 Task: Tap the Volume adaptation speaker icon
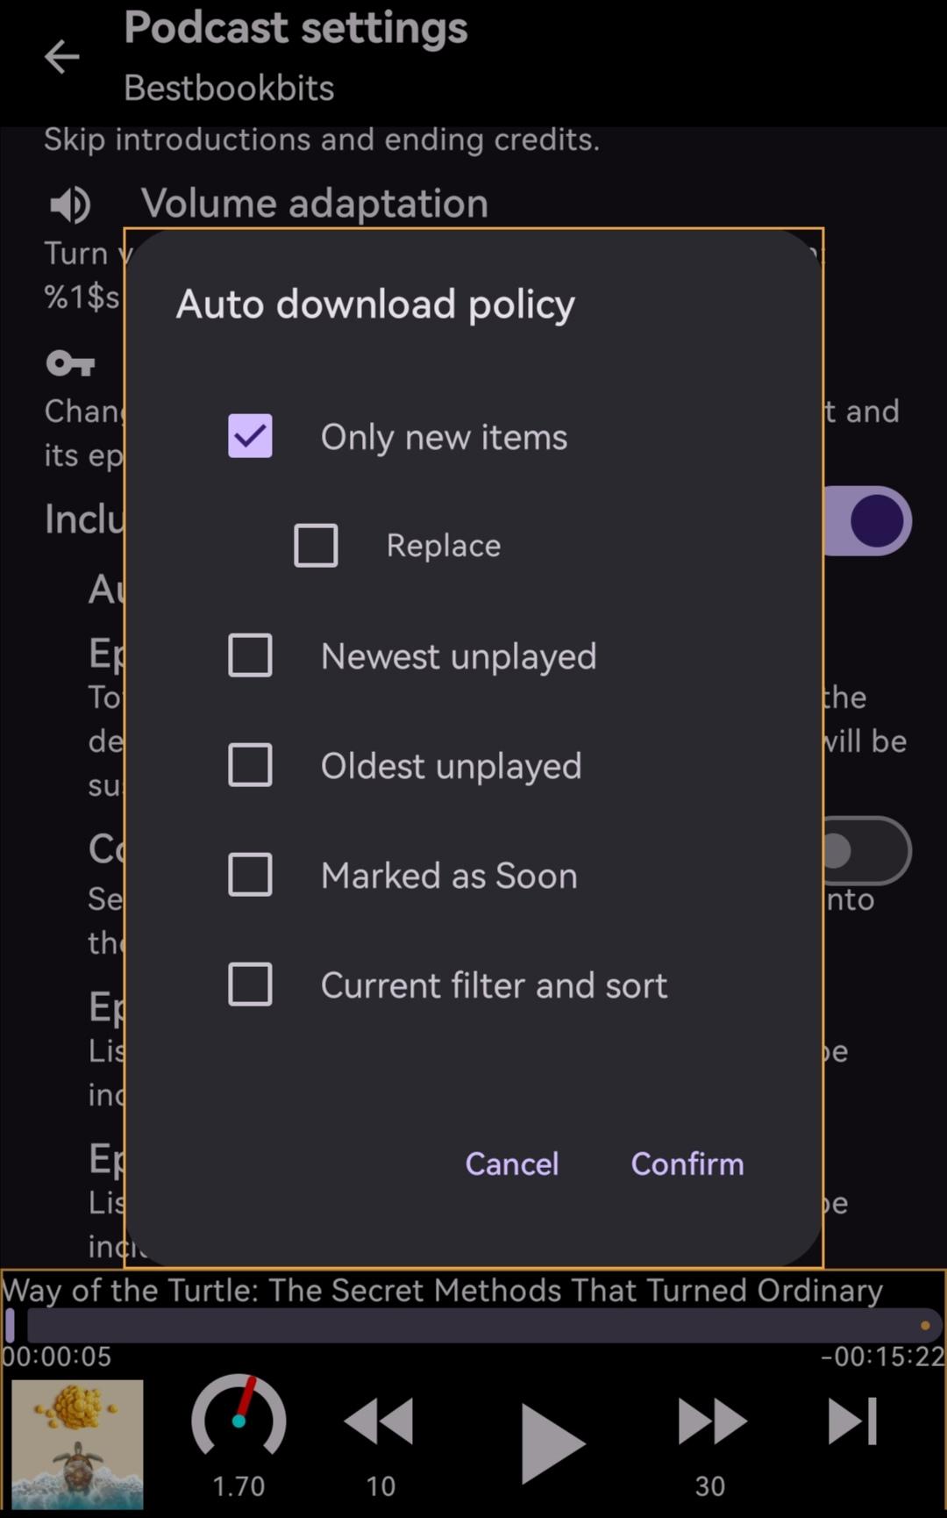pos(70,205)
